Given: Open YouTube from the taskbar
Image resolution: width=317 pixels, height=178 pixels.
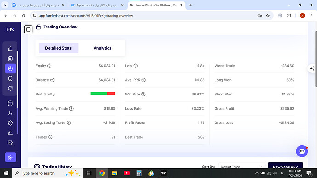Looking at the screenshot, I should click(x=126, y=173).
